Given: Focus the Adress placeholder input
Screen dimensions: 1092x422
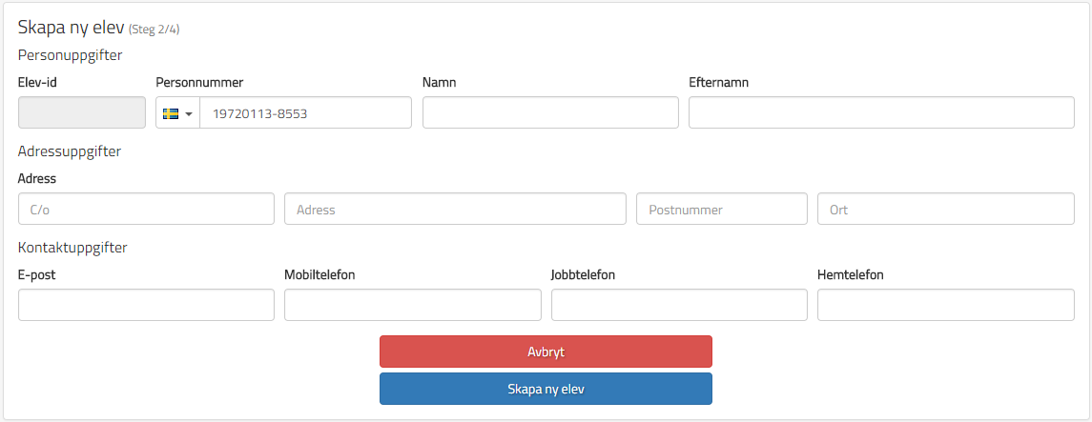Looking at the screenshot, I should tap(455, 210).
